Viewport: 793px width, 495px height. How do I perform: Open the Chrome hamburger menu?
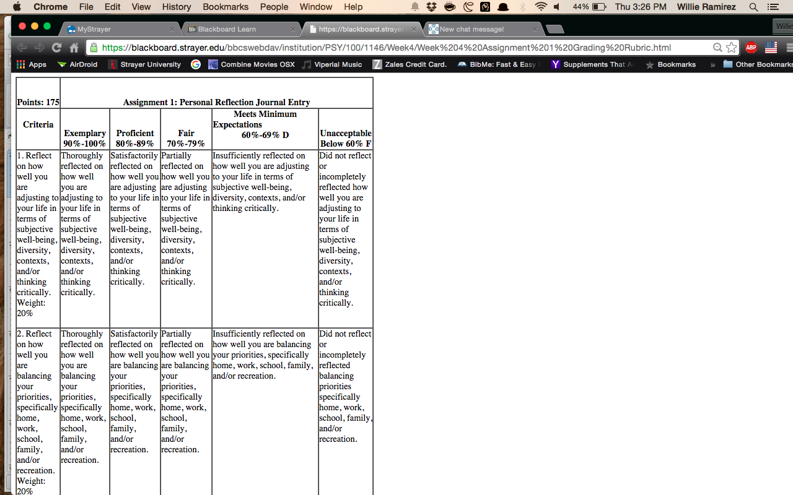click(789, 48)
